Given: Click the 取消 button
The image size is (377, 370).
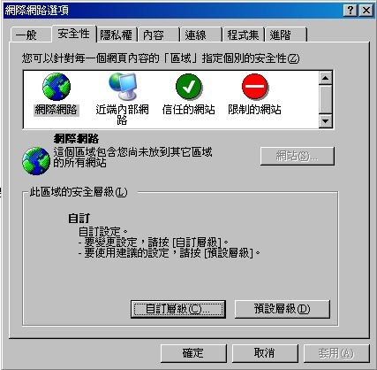Looking at the screenshot, I should (265, 353).
